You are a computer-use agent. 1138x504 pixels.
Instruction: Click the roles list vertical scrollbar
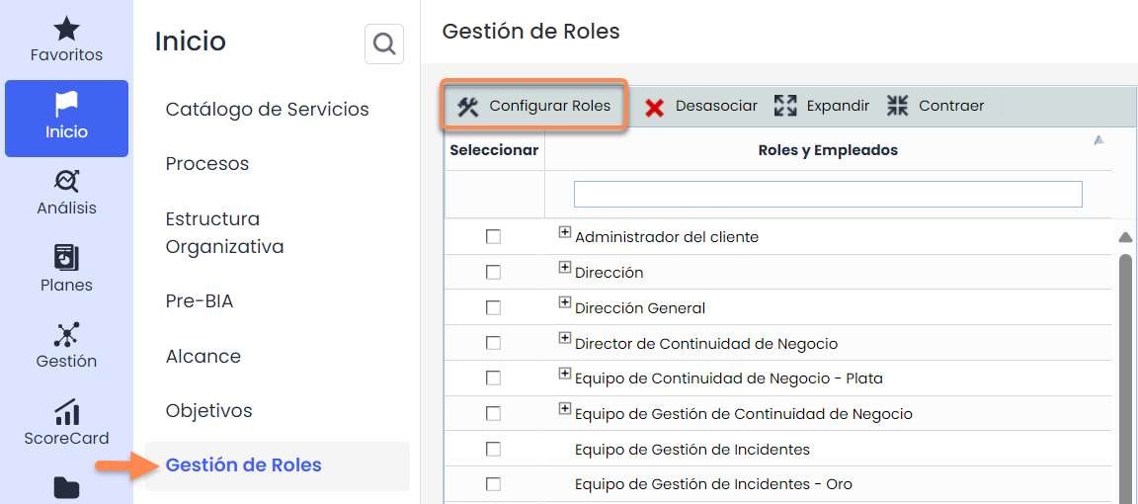coord(1125,376)
